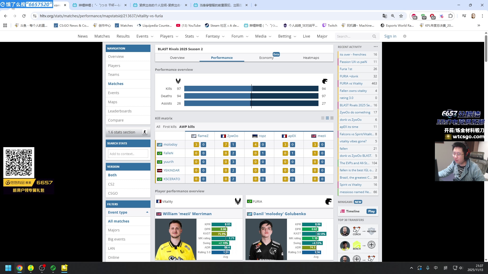Switch to the Heatmaps tab

[311, 58]
